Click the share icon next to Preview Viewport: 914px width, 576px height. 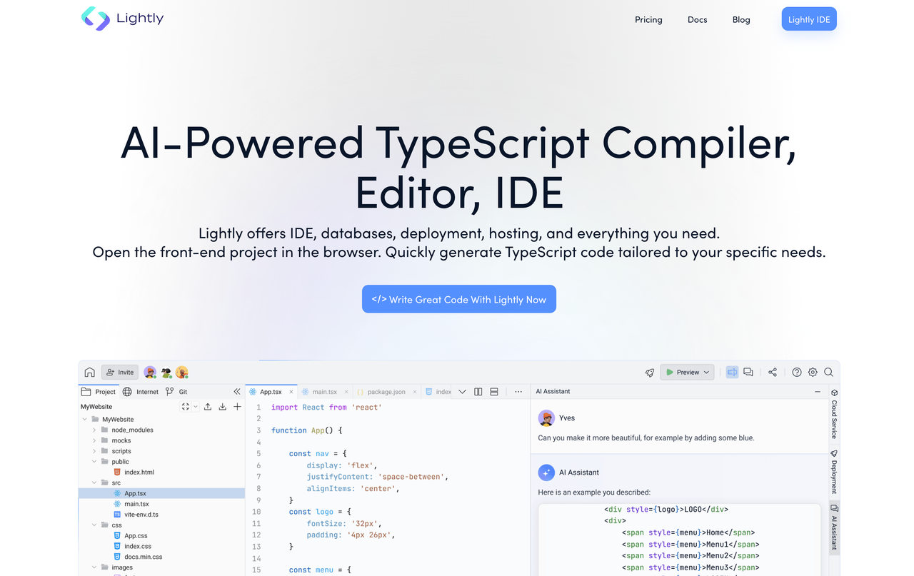point(772,372)
